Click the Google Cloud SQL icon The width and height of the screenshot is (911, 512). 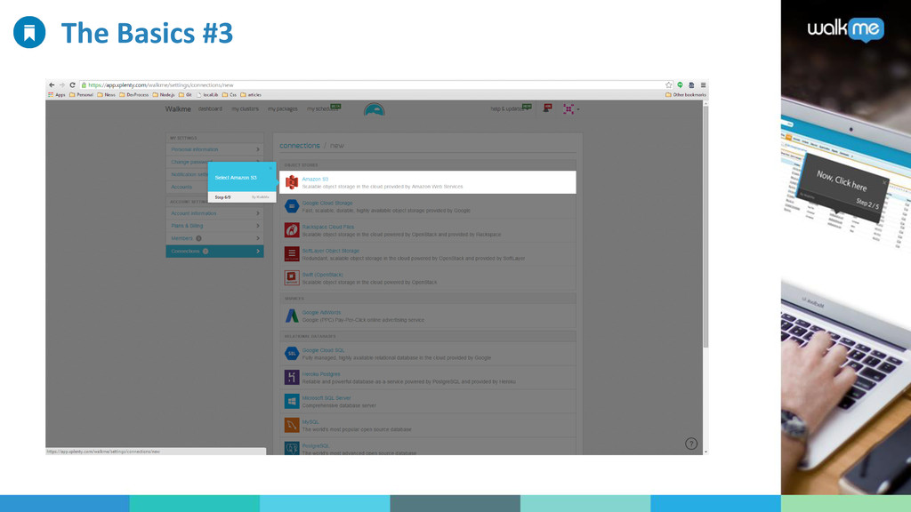coord(292,353)
